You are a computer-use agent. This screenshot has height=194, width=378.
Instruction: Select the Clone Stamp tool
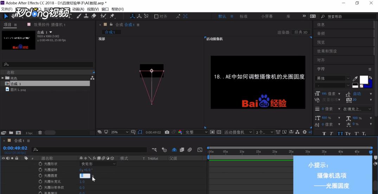coord(86,16)
